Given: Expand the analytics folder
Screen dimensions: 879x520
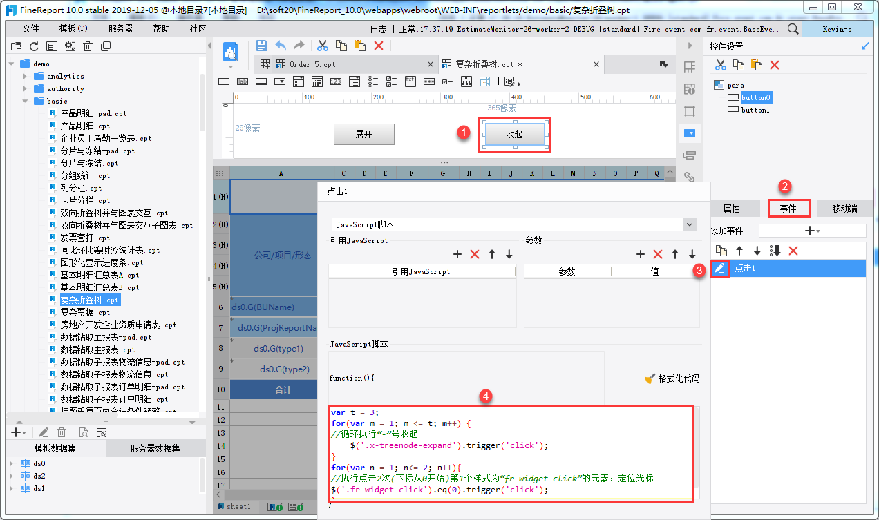Looking at the screenshot, I should pyautogui.click(x=26, y=76).
